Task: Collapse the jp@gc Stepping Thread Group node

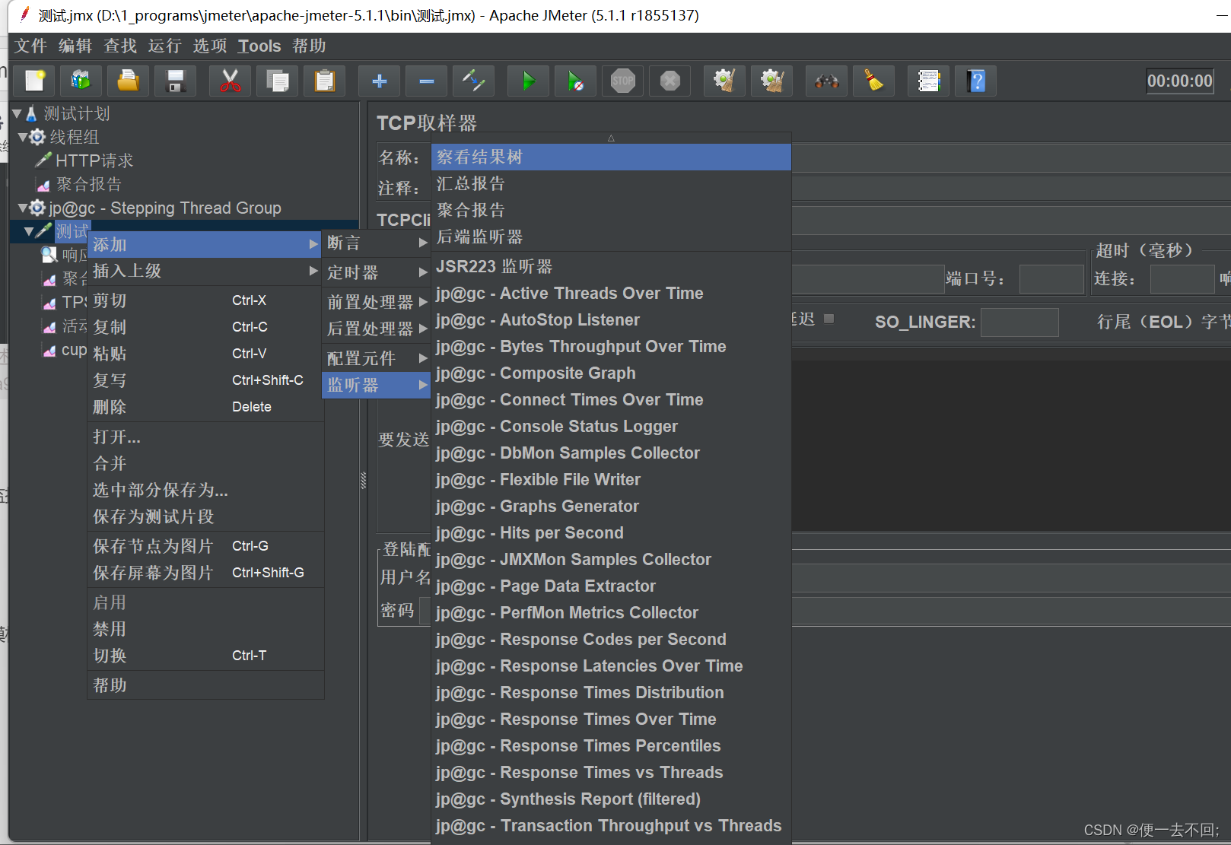Action: (x=23, y=208)
